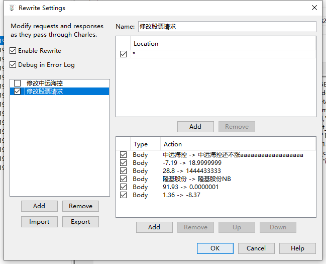Viewport: 326px width, 264px height.
Task: Uncheck the 91.93 rule checkbox
Action: pyautogui.click(x=123, y=187)
